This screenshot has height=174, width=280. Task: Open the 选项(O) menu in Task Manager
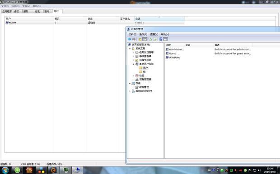[15, 6]
